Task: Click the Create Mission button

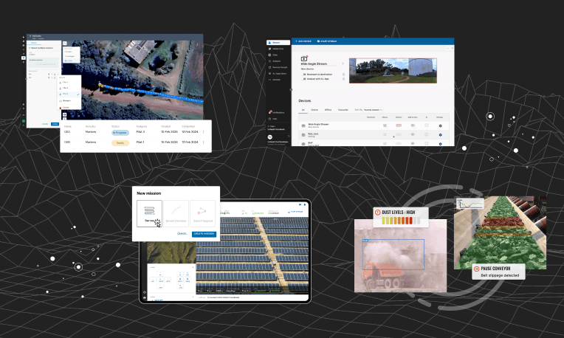Action: pyautogui.click(x=204, y=234)
